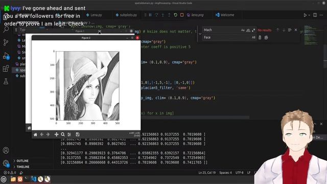Viewport: 327px width, 184px height.
Task: Open the Search view in activity bar
Action: (6, 30)
